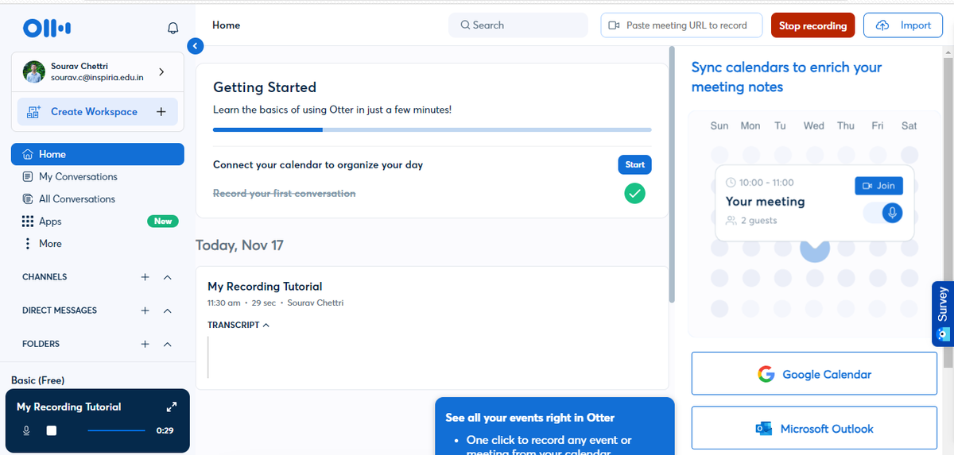The height and width of the screenshot is (455, 954).
Task: Toggle the microphone switch on the meeting card
Action: tap(882, 213)
